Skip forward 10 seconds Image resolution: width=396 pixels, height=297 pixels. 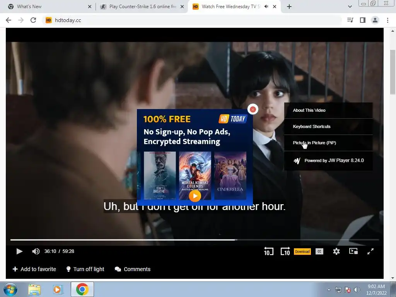285,251
